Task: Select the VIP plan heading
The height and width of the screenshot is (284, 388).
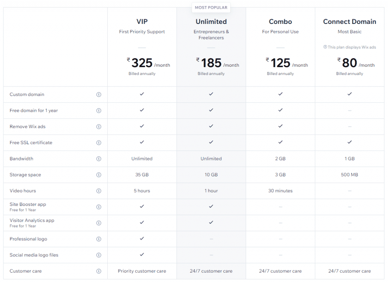Action: point(142,22)
